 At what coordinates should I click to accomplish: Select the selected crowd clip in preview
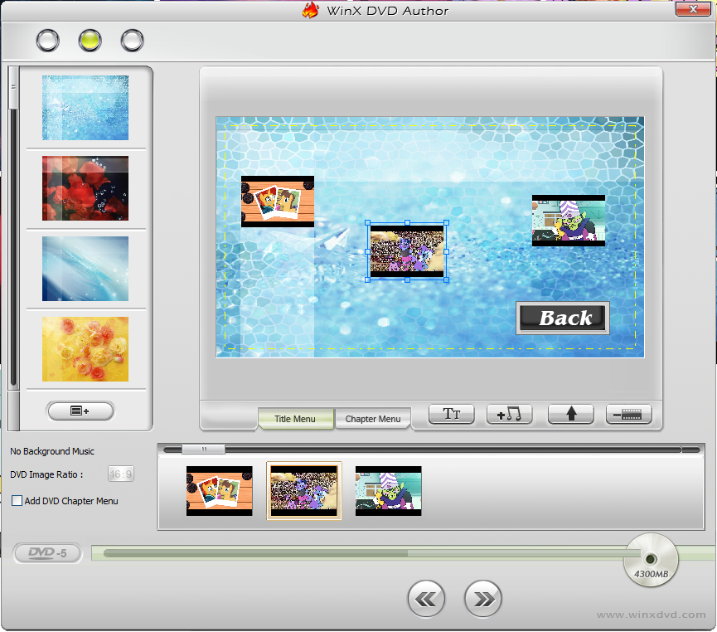click(x=407, y=251)
